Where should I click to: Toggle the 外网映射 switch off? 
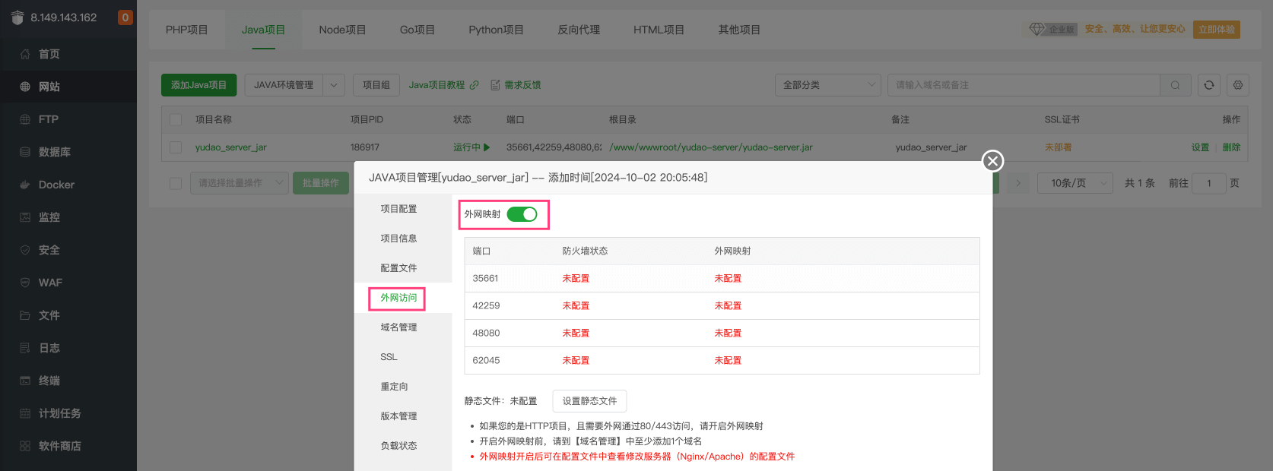click(x=522, y=214)
